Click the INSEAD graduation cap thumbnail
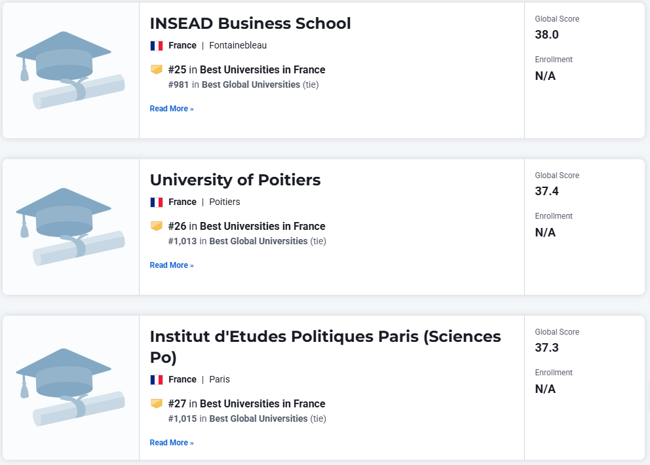Screen dimensions: 650x465 [70, 71]
